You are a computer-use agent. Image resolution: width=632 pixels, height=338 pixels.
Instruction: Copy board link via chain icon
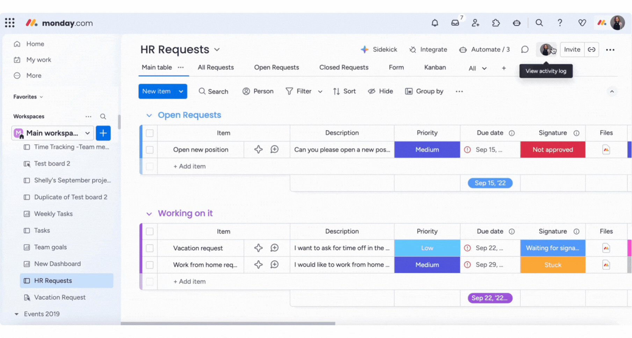tap(591, 49)
